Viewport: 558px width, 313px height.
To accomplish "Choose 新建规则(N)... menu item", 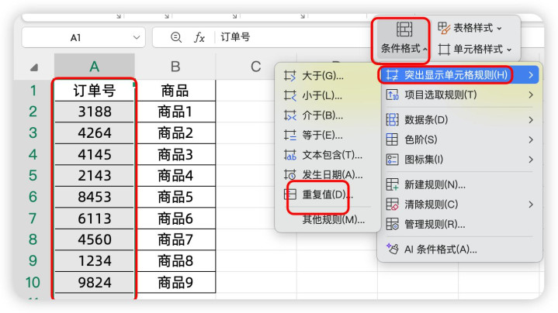I will (x=459, y=184).
